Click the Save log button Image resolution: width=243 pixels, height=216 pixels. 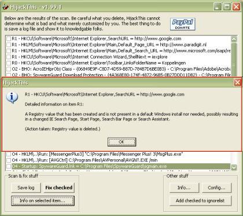pos(26,188)
